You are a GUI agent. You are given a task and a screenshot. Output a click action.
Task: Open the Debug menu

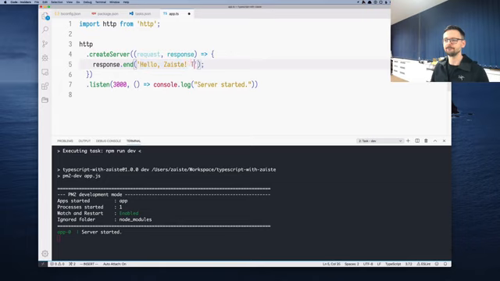[87, 2]
